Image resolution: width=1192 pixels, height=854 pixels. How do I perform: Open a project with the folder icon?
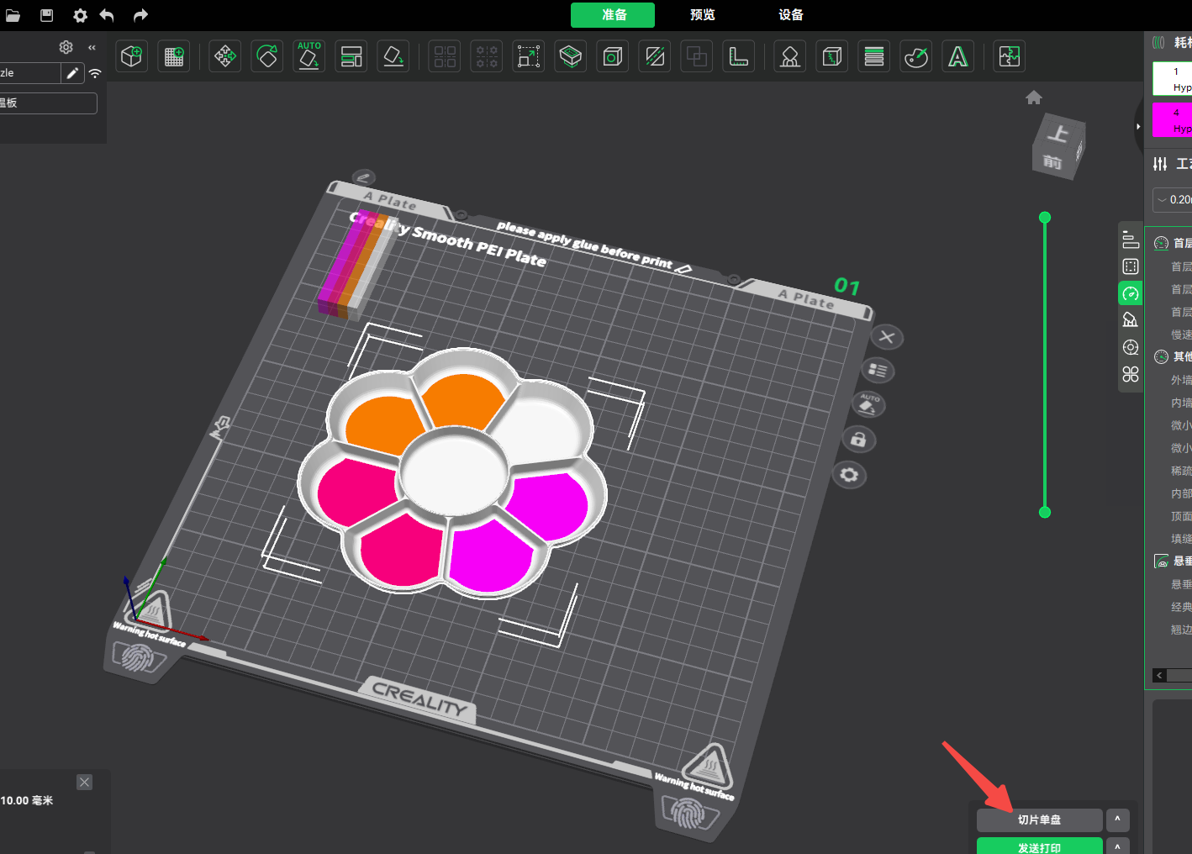point(13,15)
